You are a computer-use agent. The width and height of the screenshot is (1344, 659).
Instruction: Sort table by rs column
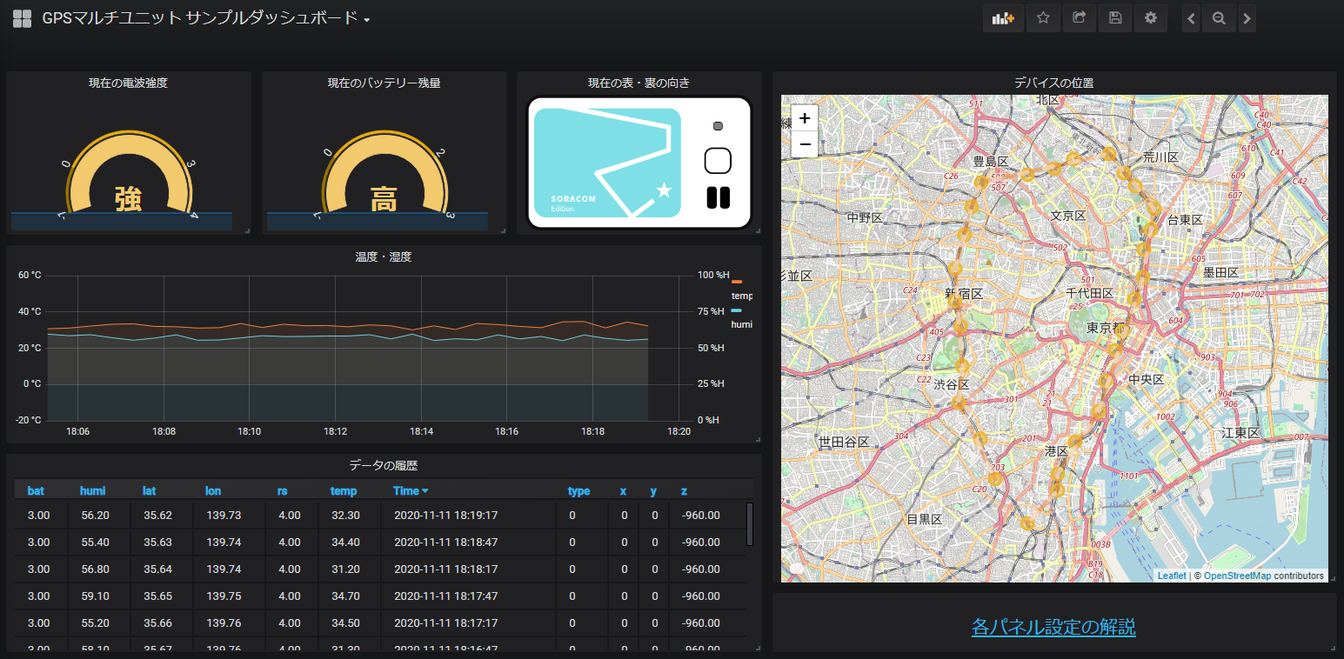click(282, 490)
